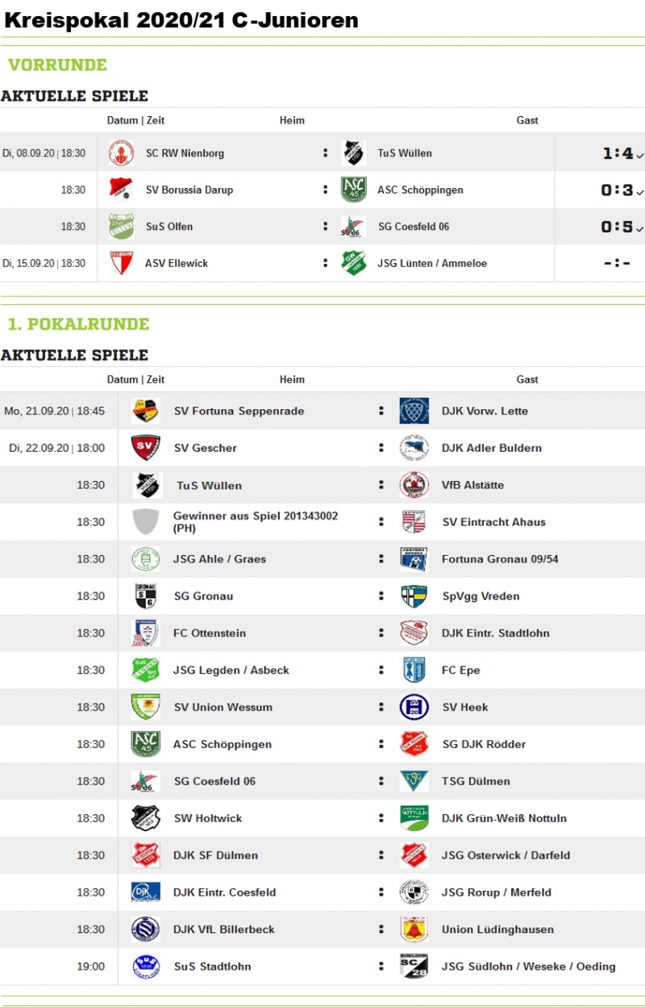
Task: Click the SV Fortuna Seppenrade club crest
Action: pos(146,411)
